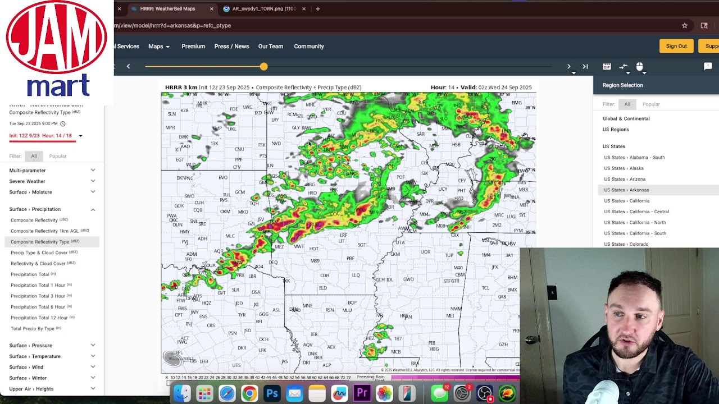Switch to Chrome in the dock

249,393
